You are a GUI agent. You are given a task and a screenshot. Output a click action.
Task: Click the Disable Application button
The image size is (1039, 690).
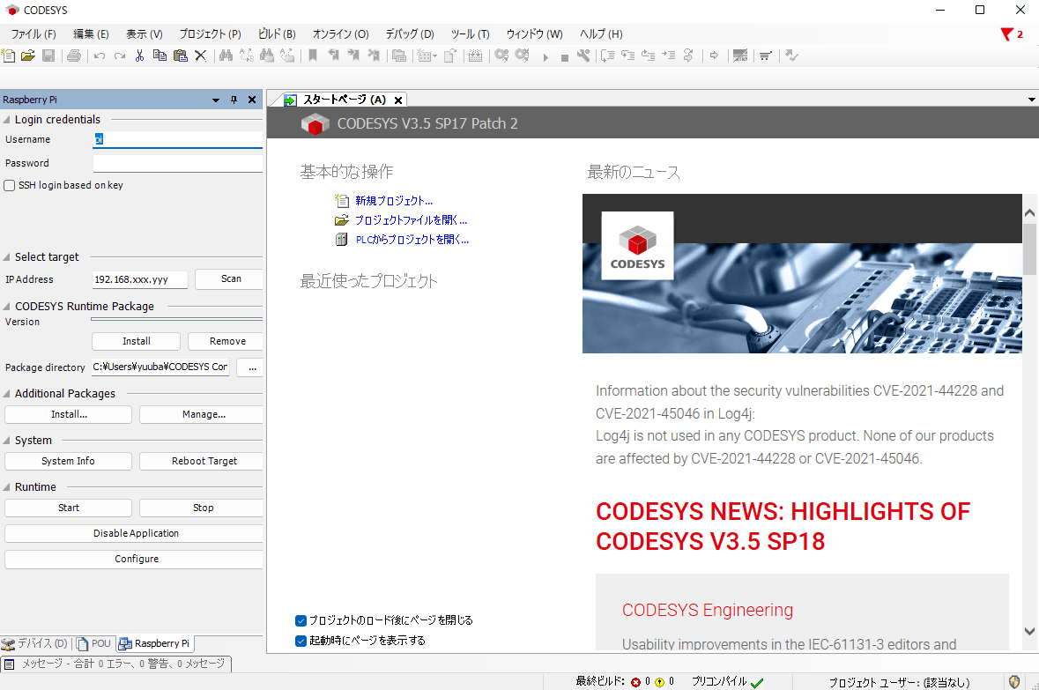tap(134, 533)
